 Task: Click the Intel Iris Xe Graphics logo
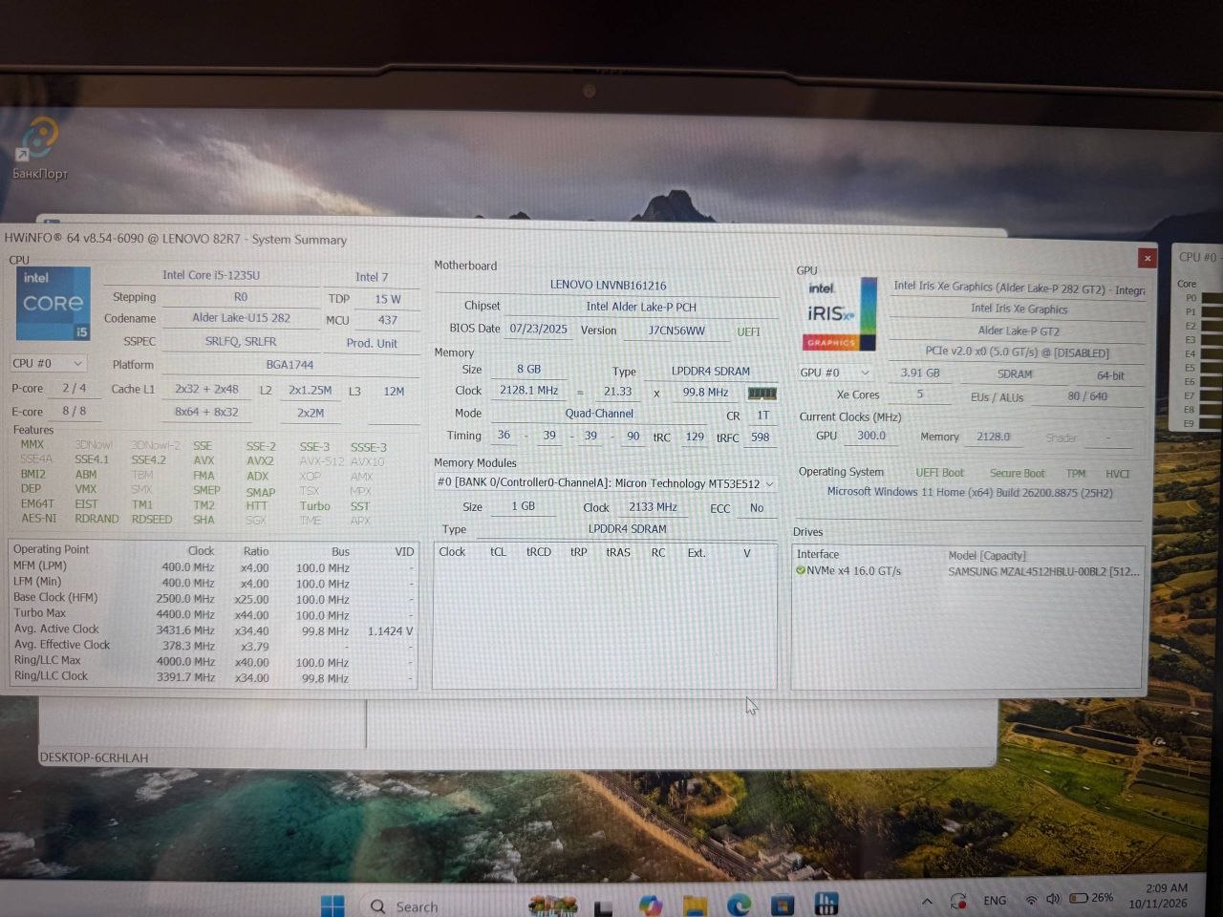pyautogui.click(x=841, y=313)
